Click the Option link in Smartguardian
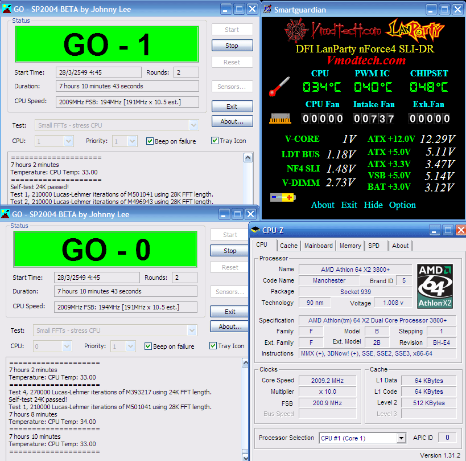 [402, 205]
